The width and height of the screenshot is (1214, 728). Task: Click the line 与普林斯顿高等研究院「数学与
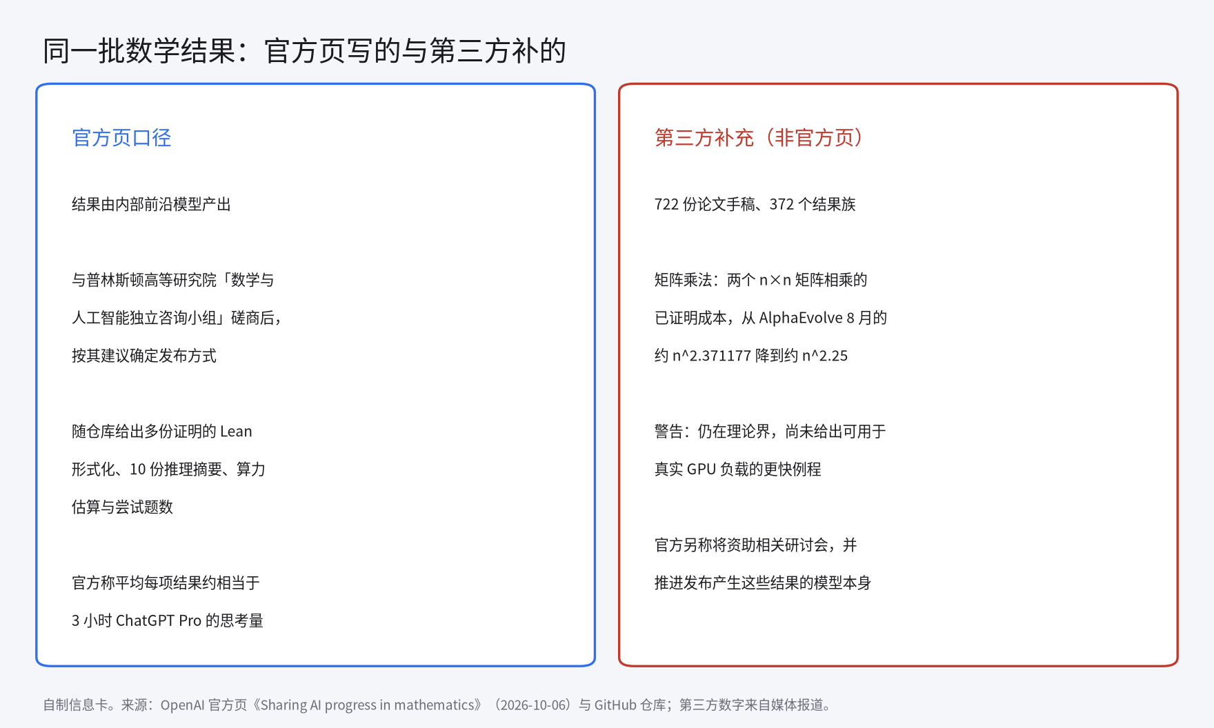(x=173, y=280)
